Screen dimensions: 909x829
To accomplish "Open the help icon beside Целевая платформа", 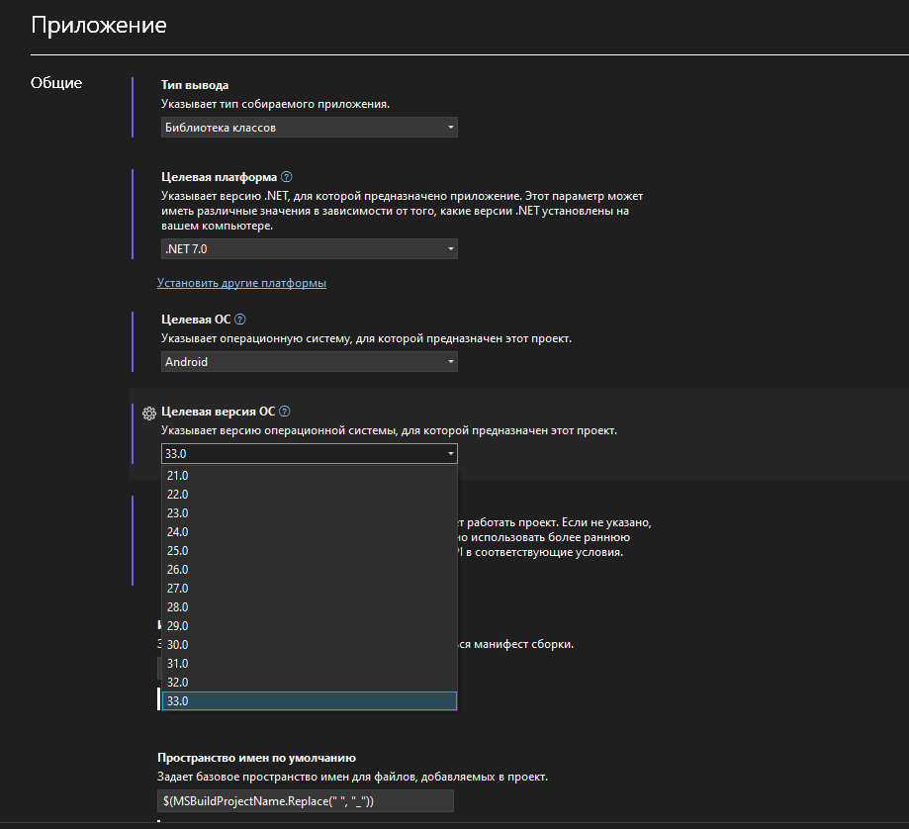I will point(286,176).
